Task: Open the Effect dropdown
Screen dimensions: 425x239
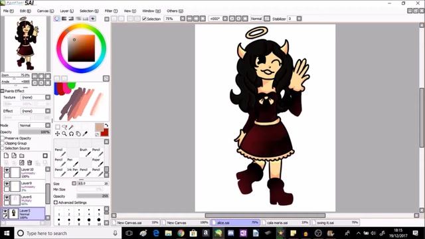Action: [x=48, y=111]
